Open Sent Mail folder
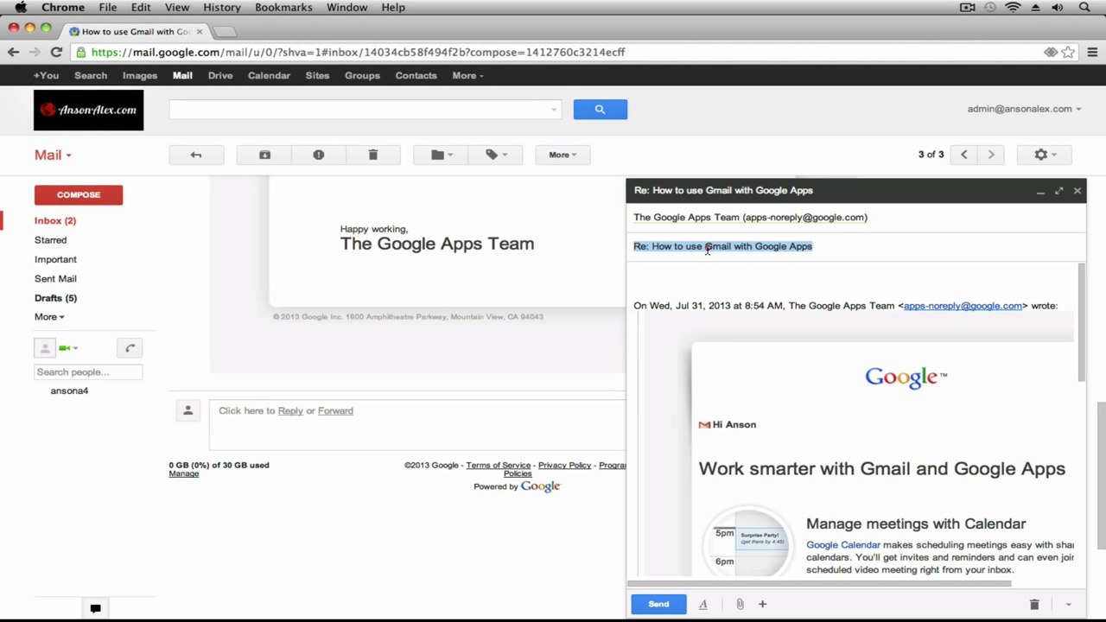Image resolution: width=1106 pixels, height=622 pixels. pyautogui.click(x=55, y=278)
